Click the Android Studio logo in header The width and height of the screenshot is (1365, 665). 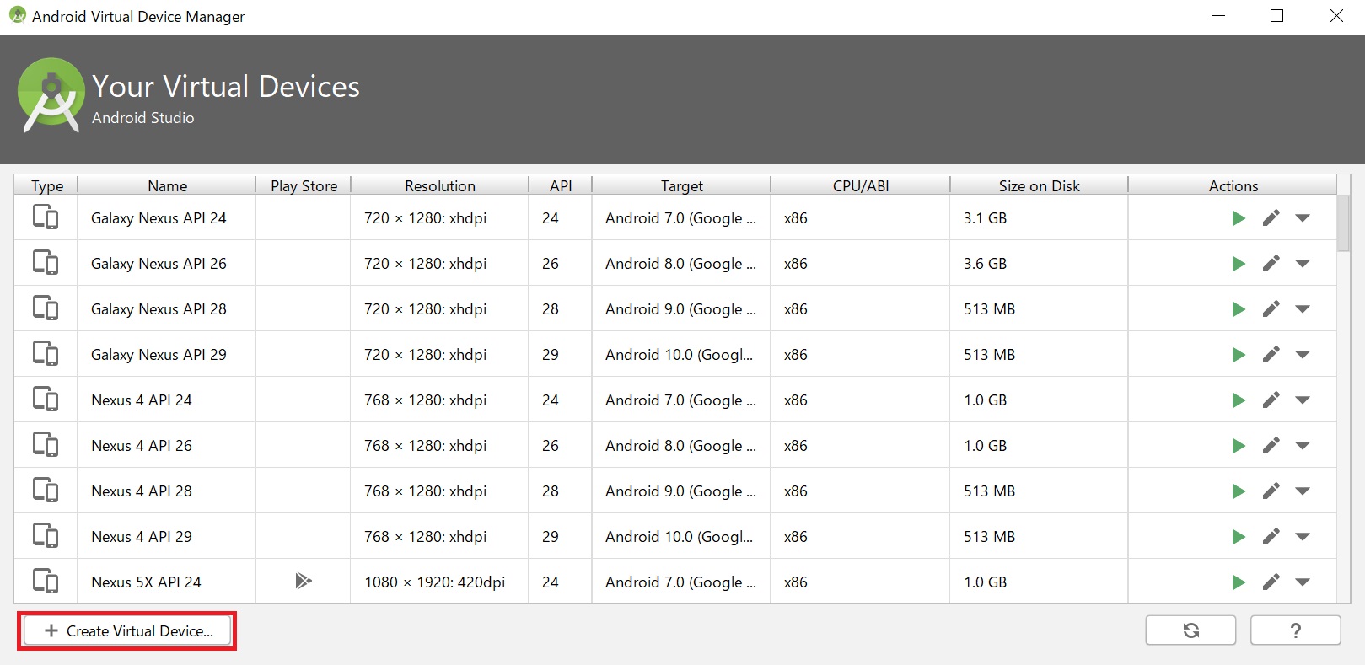click(x=51, y=94)
